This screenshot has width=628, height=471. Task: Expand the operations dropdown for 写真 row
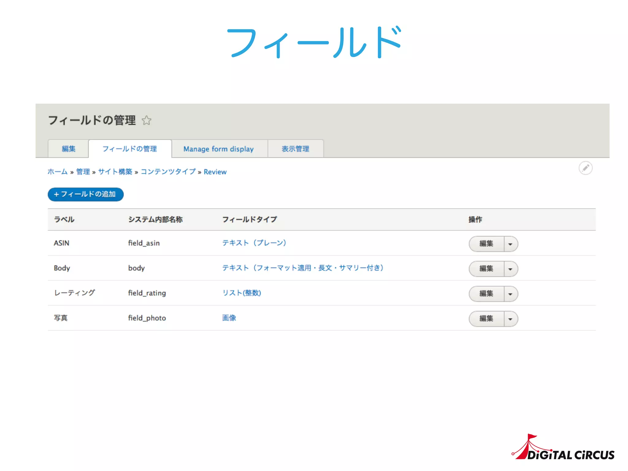pos(511,319)
